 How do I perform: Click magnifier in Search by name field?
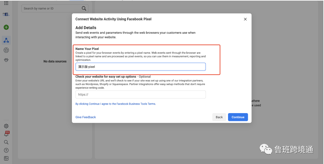coord(84,8)
